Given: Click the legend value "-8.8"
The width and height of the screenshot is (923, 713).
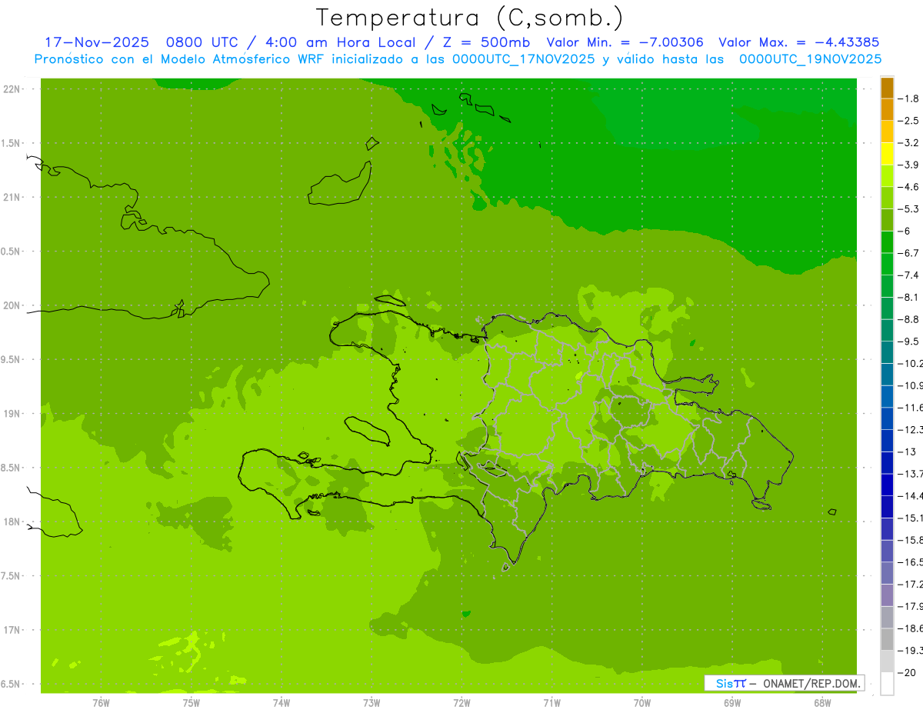Looking at the screenshot, I should pyautogui.click(x=910, y=319).
